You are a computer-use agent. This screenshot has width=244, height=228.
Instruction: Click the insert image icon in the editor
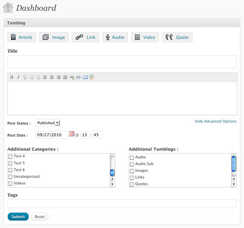click(x=85, y=77)
